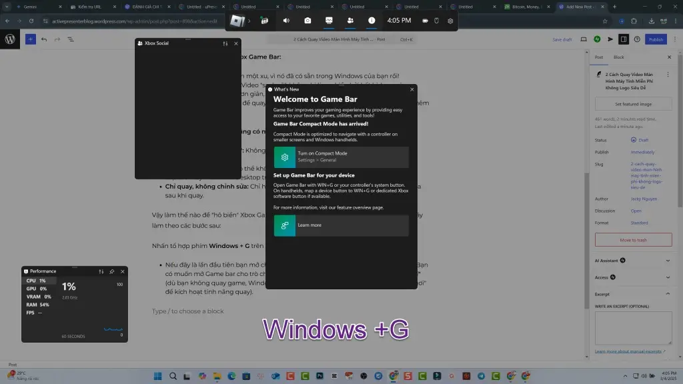The width and height of the screenshot is (683, 384).
Task: Click author Jacky Nguyen link
Action: click(644, 199)
